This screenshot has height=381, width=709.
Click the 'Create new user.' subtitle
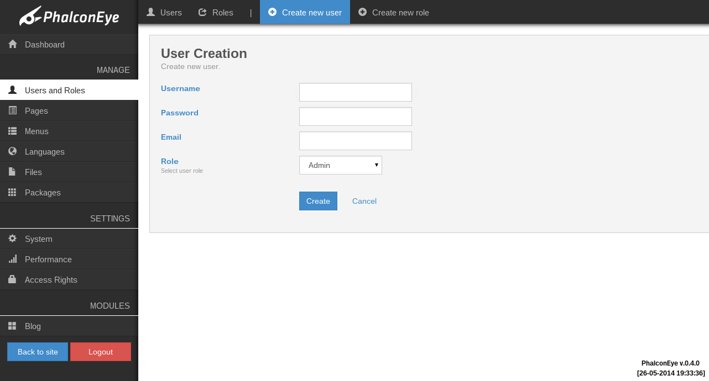coord(191,66)
